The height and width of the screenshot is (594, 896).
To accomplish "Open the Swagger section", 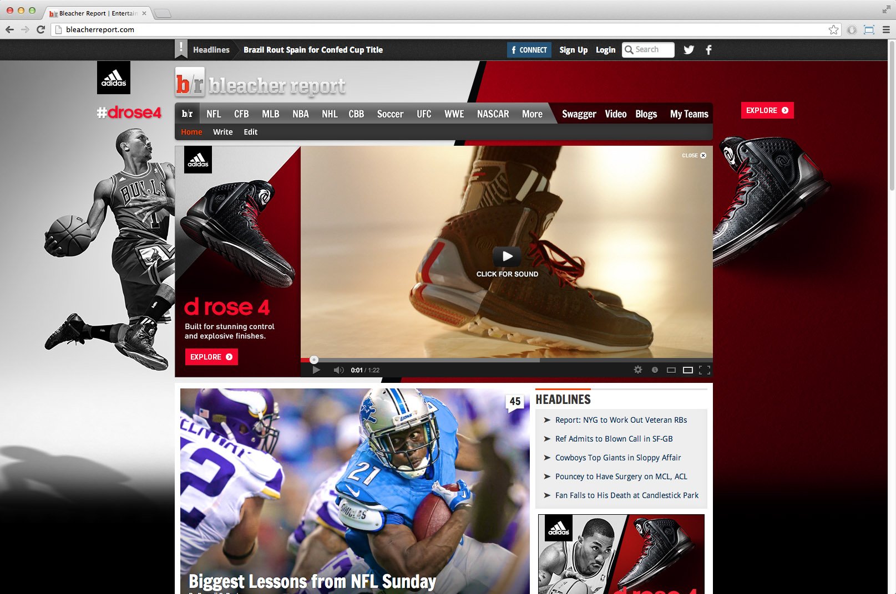I will coord(579,114).
